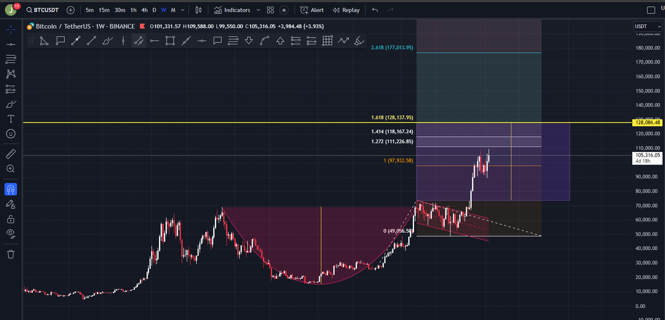This screenshot has width=665, height=320.
Task: Open the Fibonacci tools group in sidebar
Action: 11,59
